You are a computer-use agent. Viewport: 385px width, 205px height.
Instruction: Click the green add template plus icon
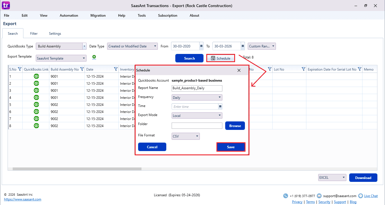[x=94, y=57]
